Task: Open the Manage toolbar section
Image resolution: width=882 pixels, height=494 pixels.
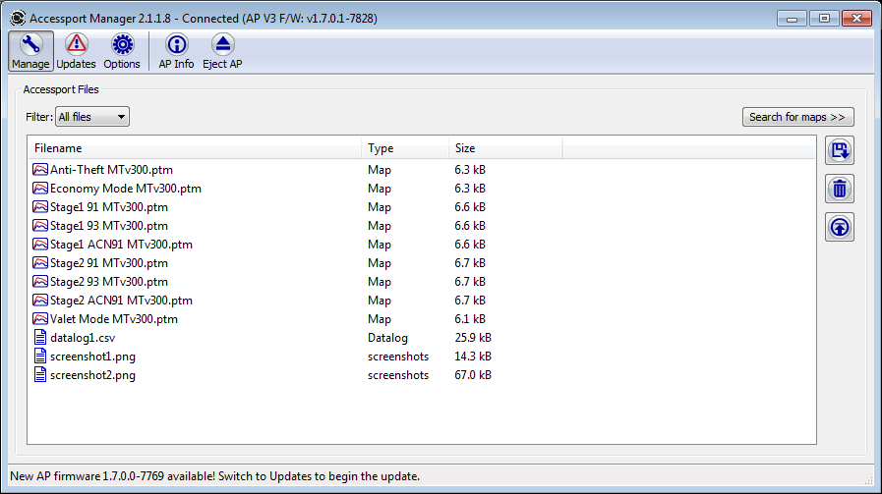Action: pyautogui.click(x=30, y=51)
